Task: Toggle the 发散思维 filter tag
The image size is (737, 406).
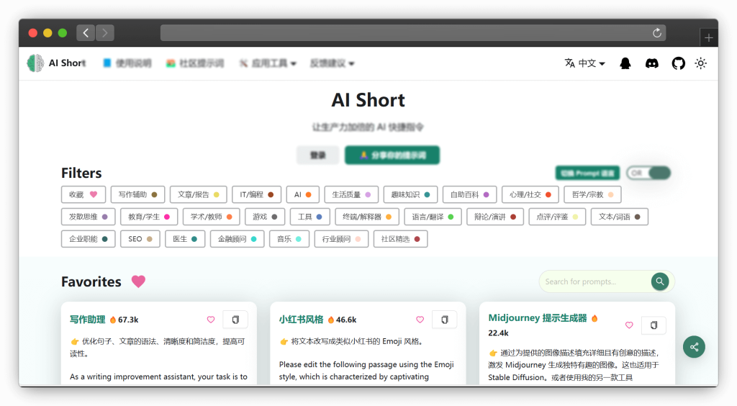Action: point(88,217)
